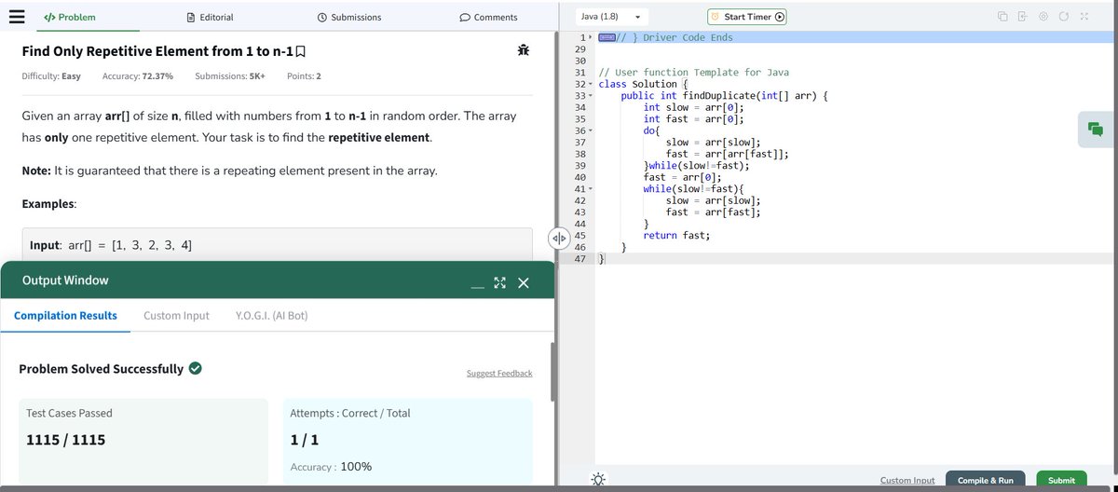
Task: Open the Java (1.8) language dropdown
Action: (610, 17)
